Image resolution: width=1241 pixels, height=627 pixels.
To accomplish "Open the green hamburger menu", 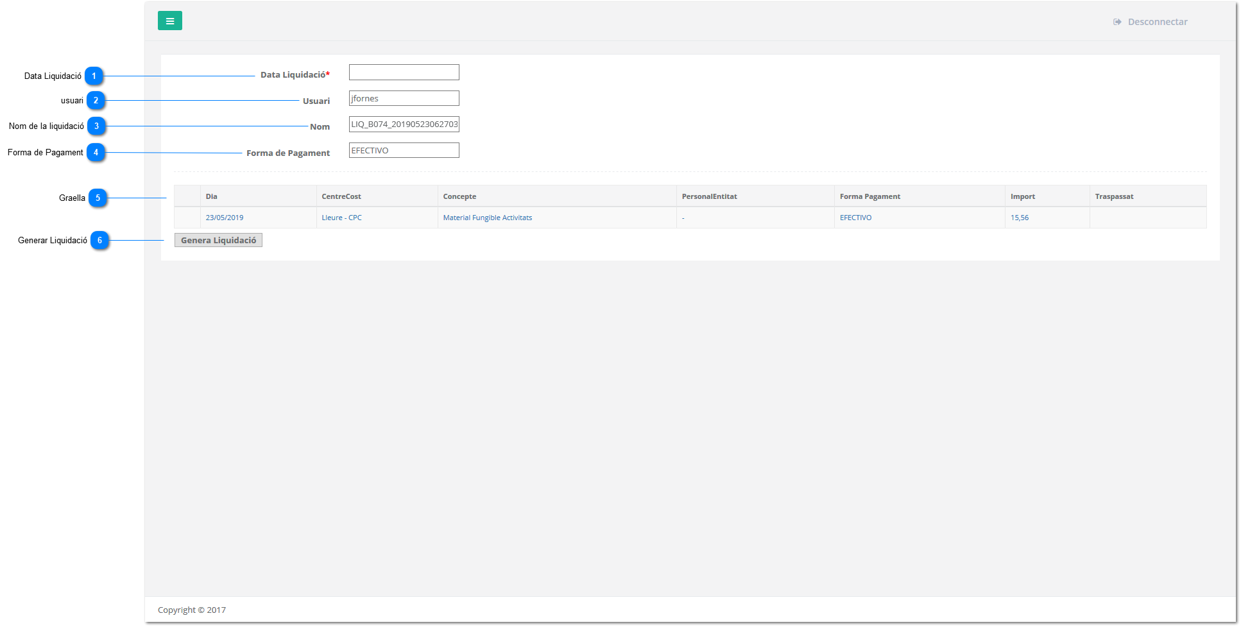I will [169, 21].
